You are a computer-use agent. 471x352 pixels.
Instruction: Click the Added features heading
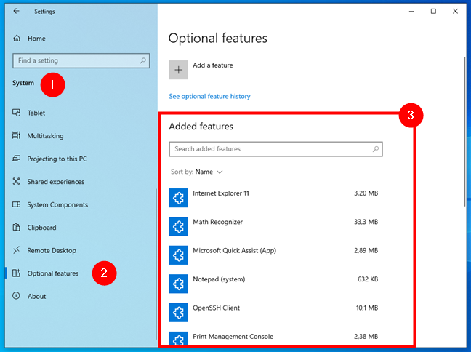pyautogui.click(x=201, y=127)
